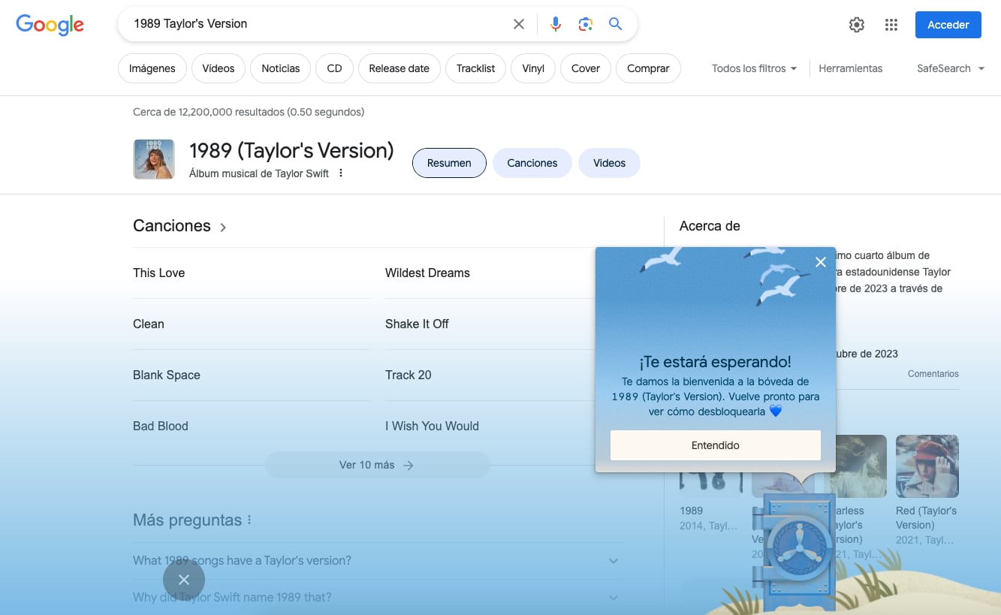1001x615 pixels.
Task: Open the Wildest Dreams song link
Action: 427,273
